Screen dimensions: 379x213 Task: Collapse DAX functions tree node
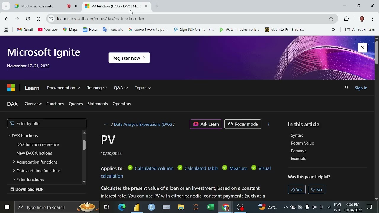[x=9, y=135]
